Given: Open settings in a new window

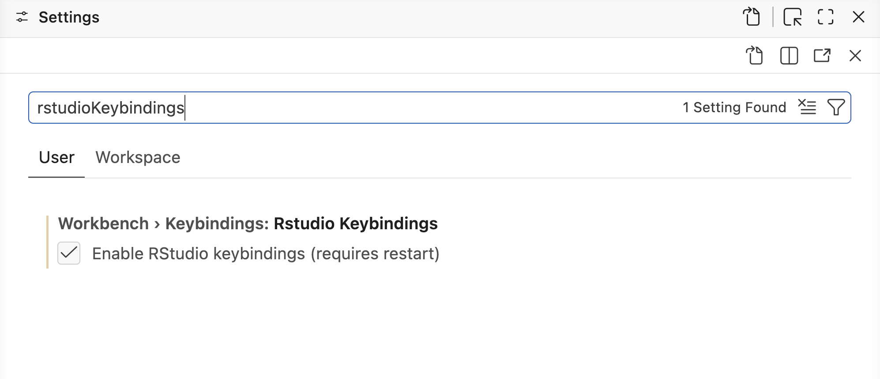Looking at the screenshot, I should click(x=822, y=56).
